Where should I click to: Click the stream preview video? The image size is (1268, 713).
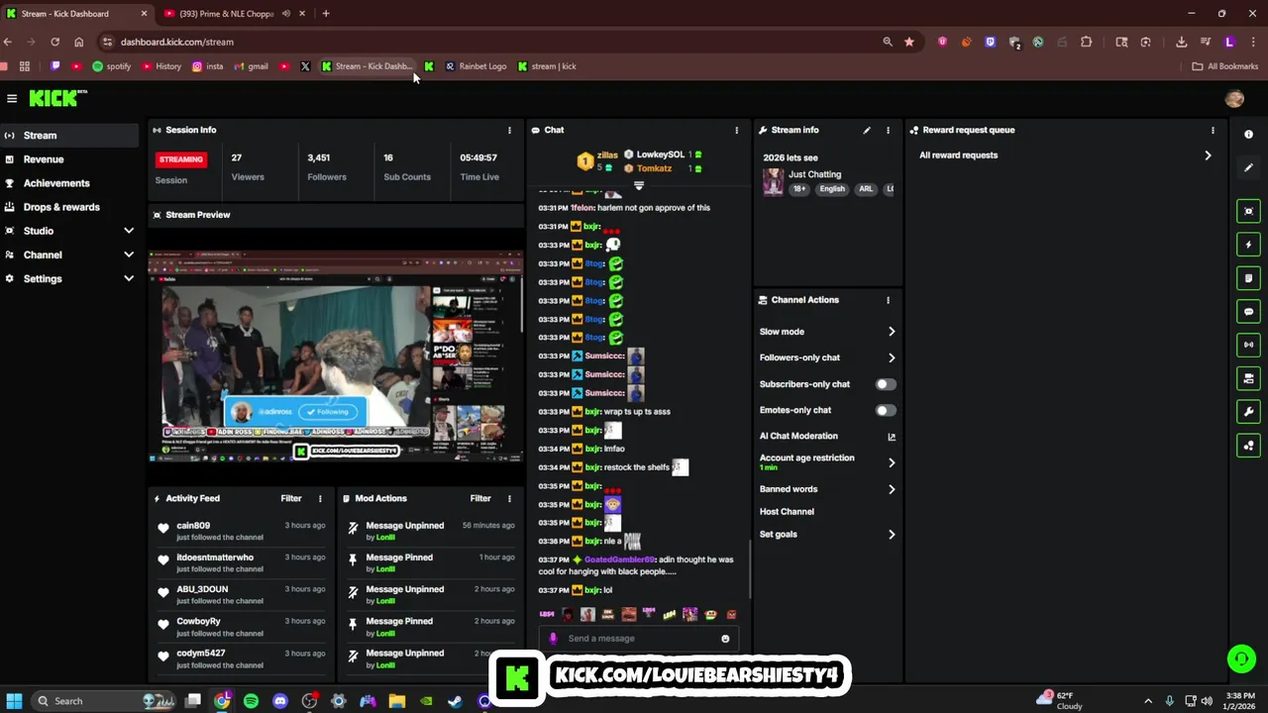pyautogui.click(x=336, y=356)
